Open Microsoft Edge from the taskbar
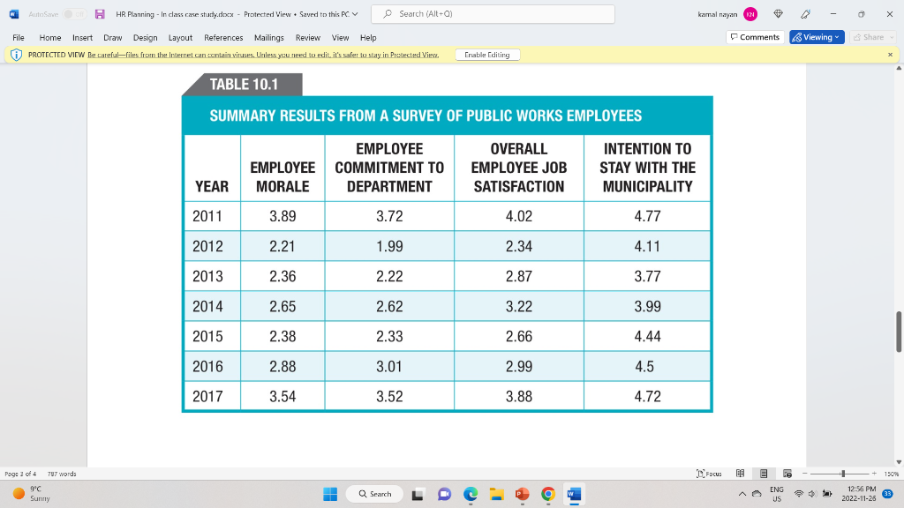The image size is (904, 508). (x=471, y=494)
